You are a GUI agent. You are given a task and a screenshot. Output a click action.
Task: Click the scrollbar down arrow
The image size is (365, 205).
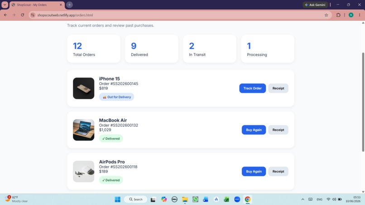pos(363,192)
